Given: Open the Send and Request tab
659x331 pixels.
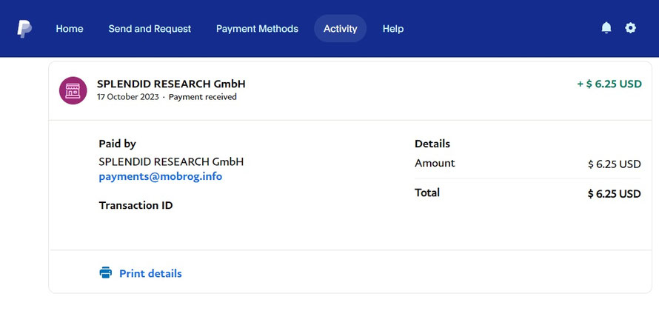Looking at the screenshot, I should [150, 29].
